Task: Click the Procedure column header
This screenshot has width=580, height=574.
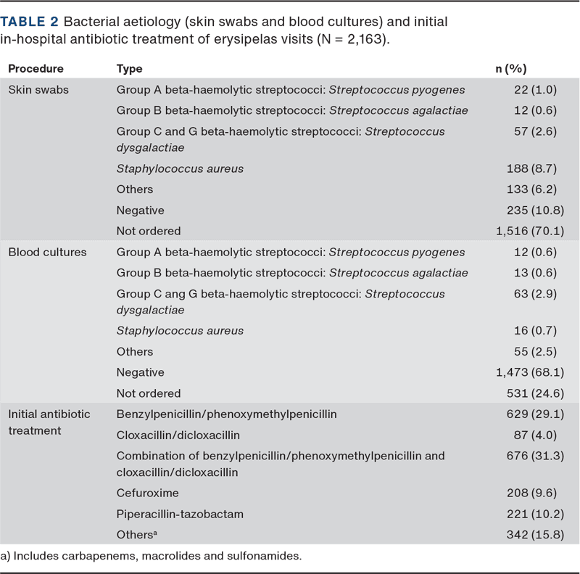Action: (x=36, y=69)
